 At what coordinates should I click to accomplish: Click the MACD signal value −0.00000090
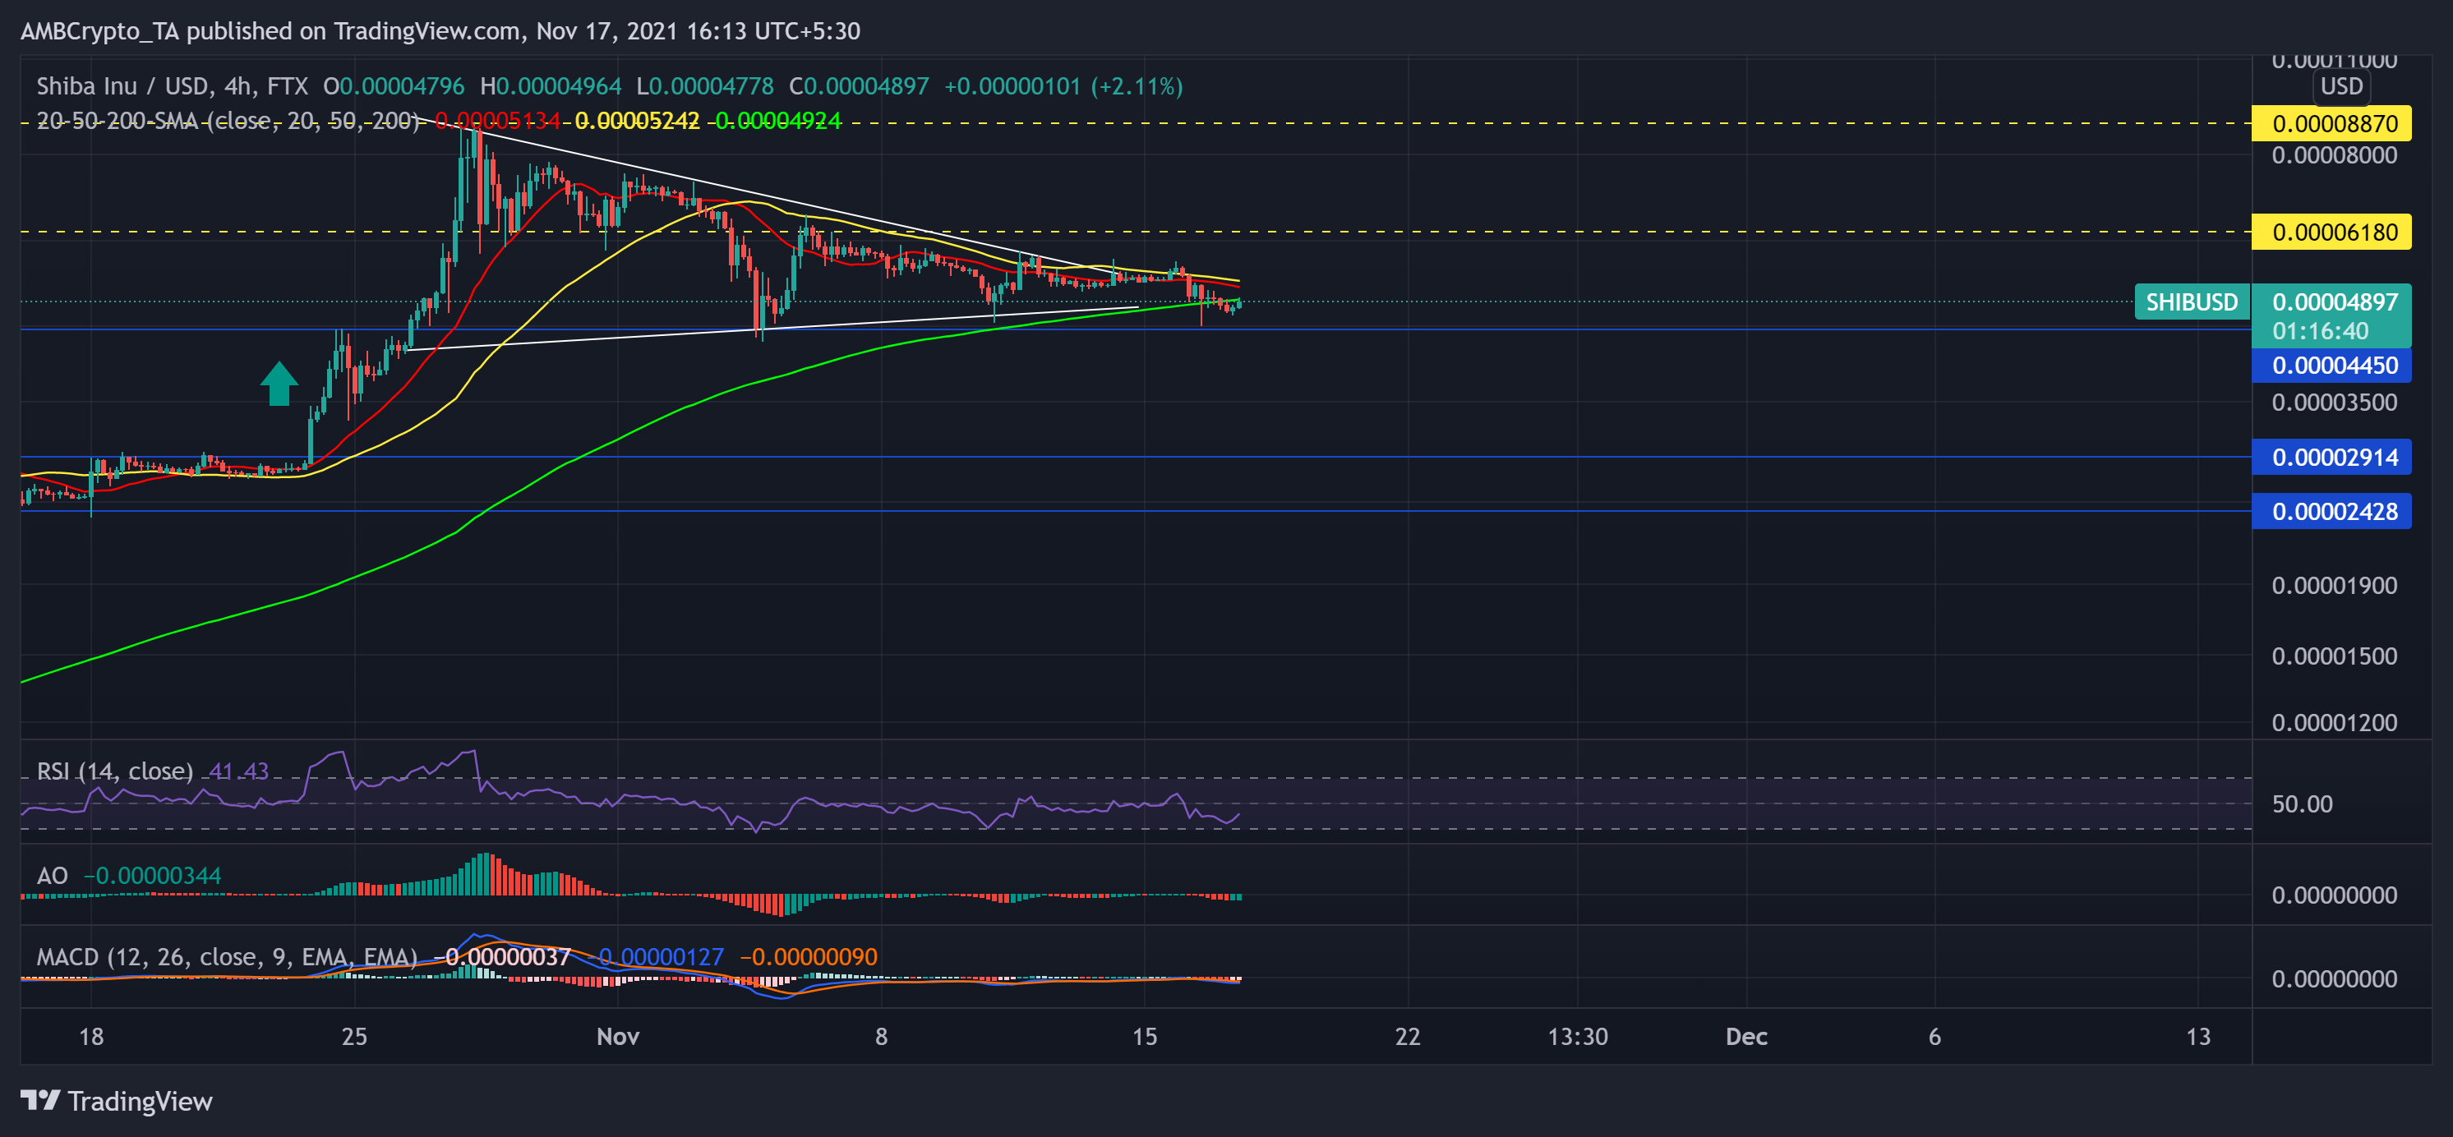tap(809, 956)
